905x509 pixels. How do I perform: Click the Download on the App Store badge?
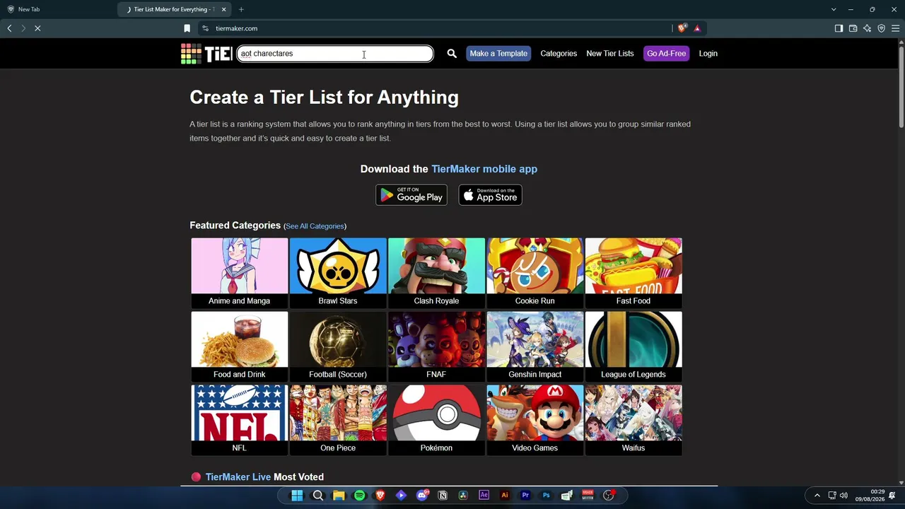pos(490,195)
